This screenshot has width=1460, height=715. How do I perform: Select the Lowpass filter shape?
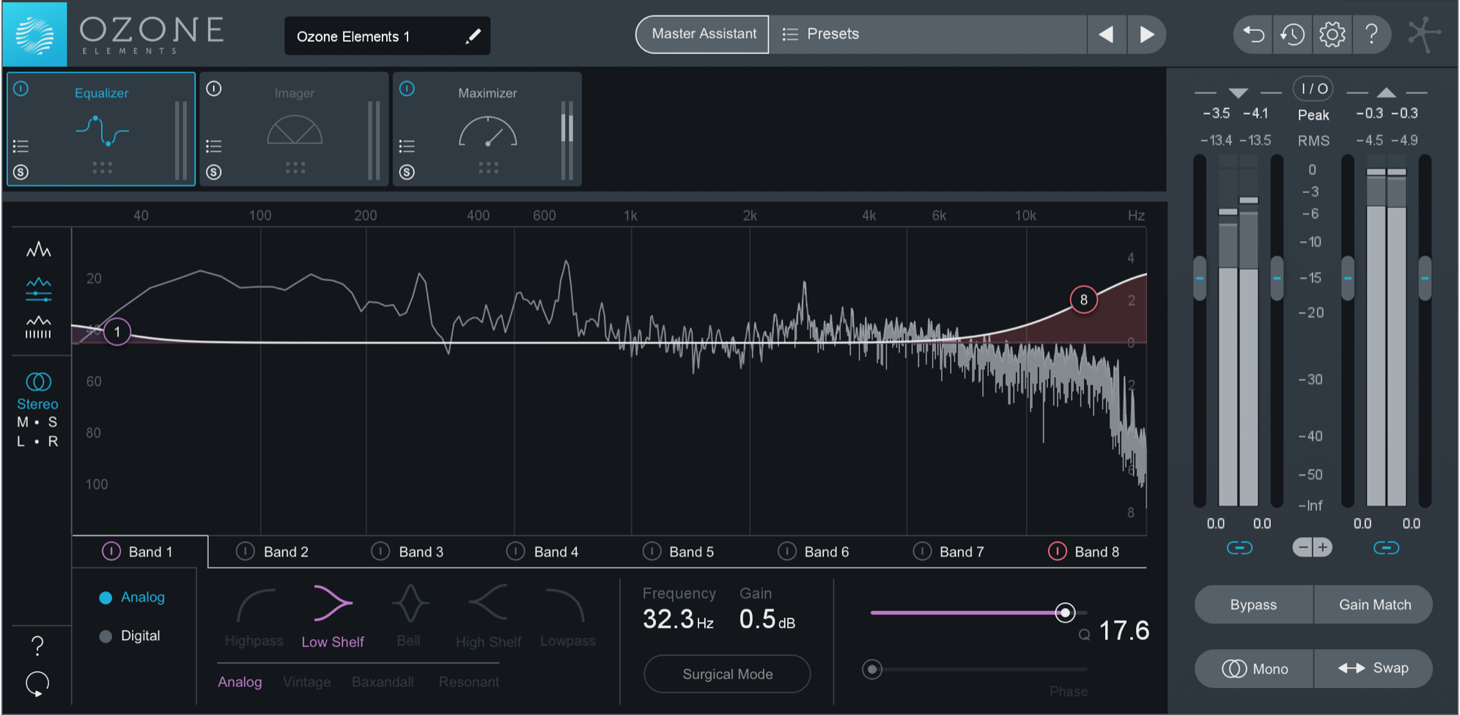[567, 618]
